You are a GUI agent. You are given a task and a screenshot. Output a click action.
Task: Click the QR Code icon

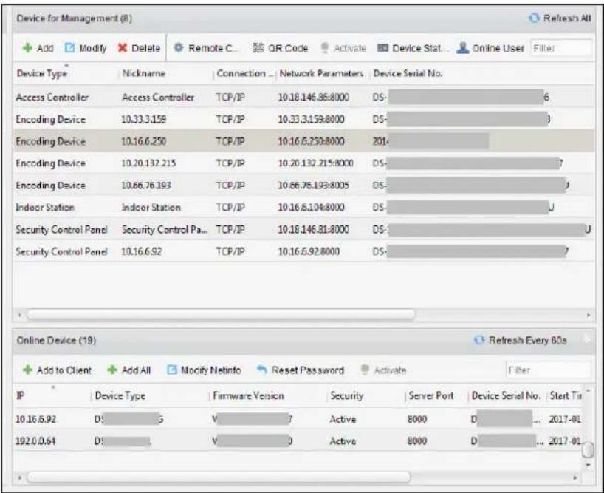[x=258, y=47]
